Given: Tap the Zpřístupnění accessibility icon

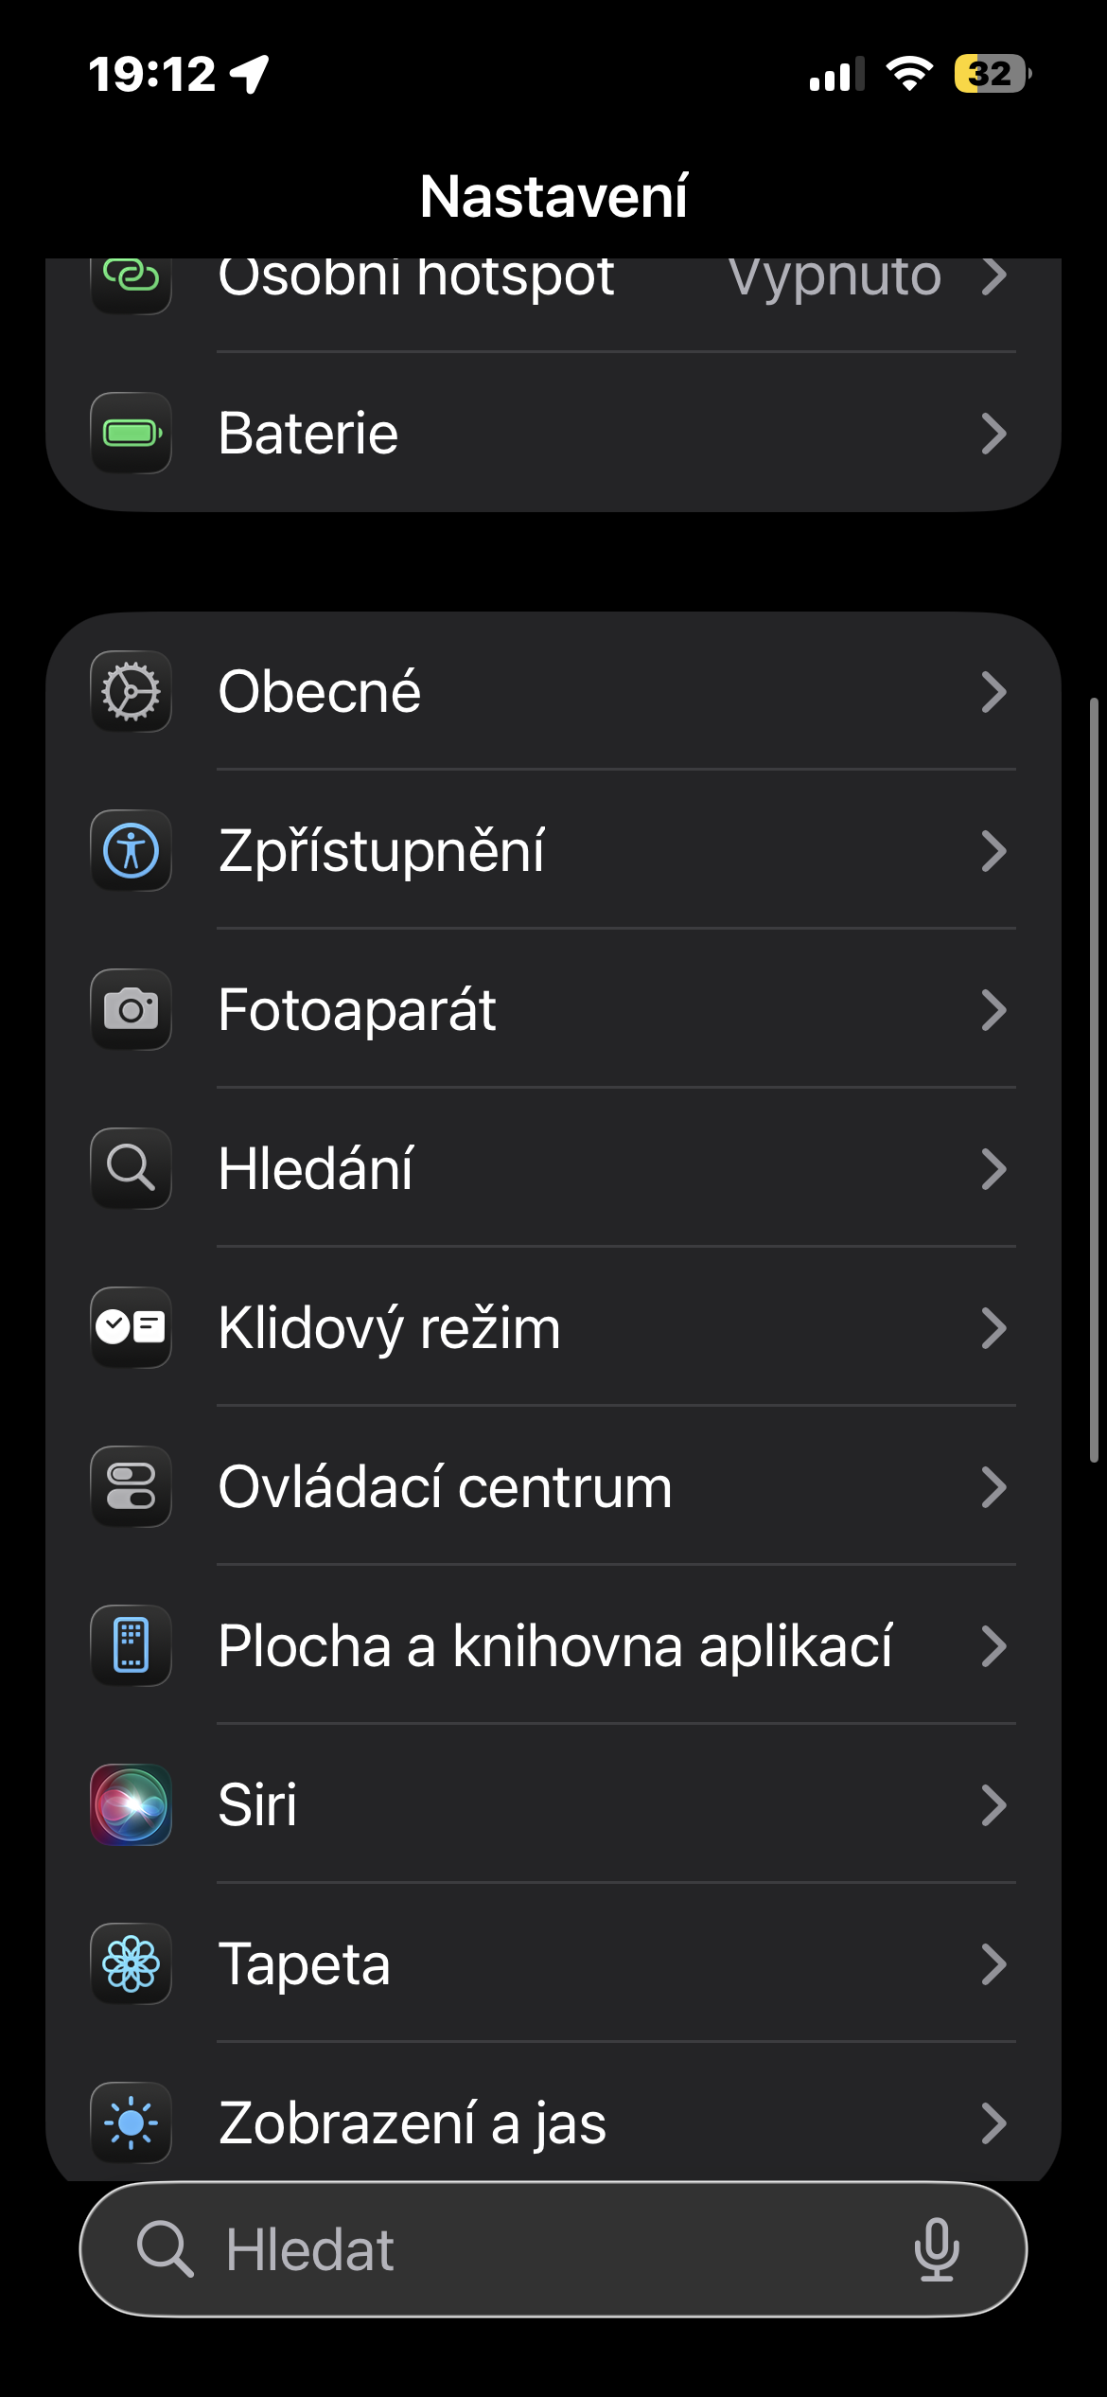Looking at the screenshot, I should pyautogui.click(x=131, y=850).
